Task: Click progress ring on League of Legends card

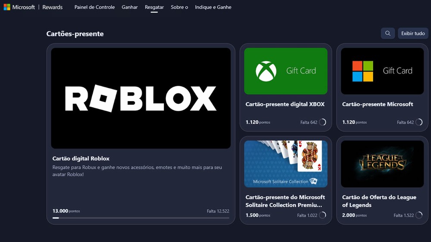Action: click(x=419, y=215)
